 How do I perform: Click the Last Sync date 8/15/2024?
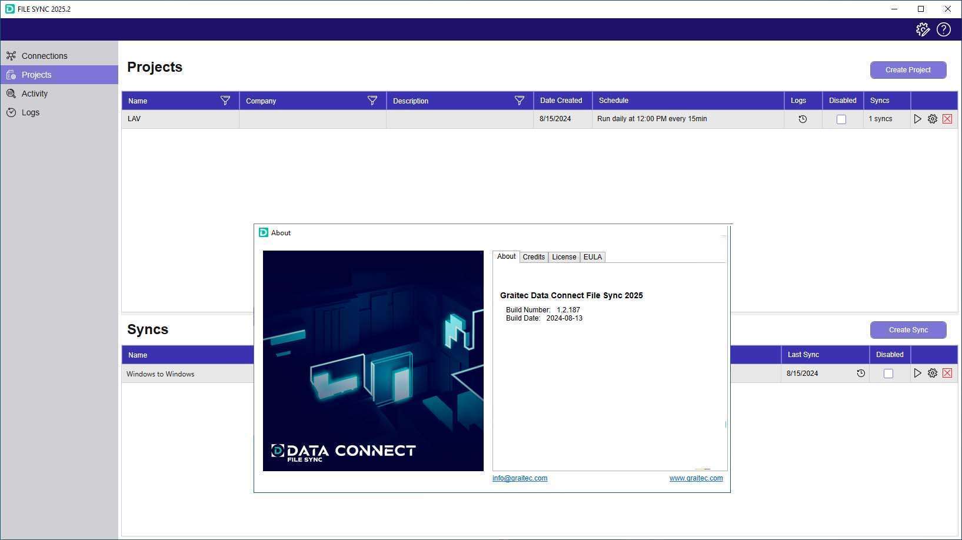point(802,374)
